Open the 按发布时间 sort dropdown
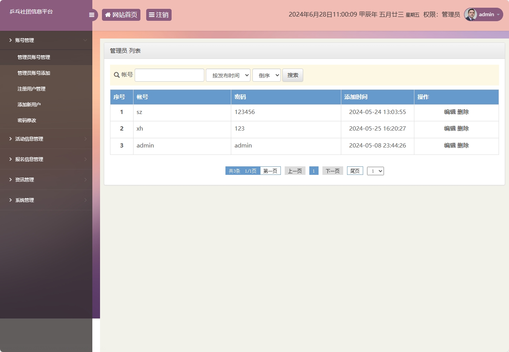509x352 pixels. [228, 75]
